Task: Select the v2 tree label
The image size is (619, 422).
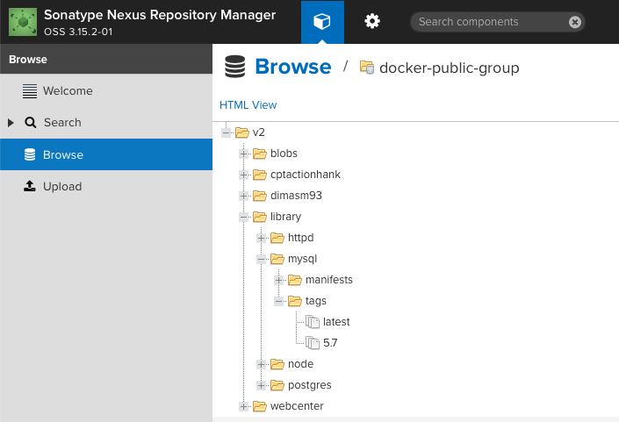Action: (x=258, y=132)
